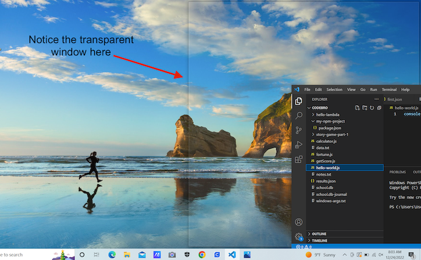Image resolution: width=421 pixels, height=260 pixels.
Task: Switch to the first.json editor tab
Action: click(394, 99)
